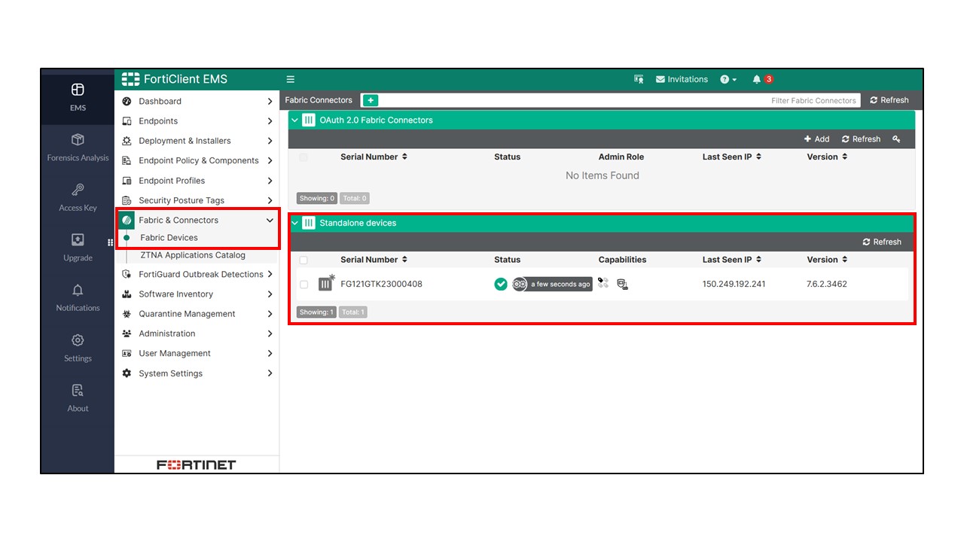Toggle the hamburger menu icon
The width and height of the screenshot is (964, 542).
(x=291, y=79)
